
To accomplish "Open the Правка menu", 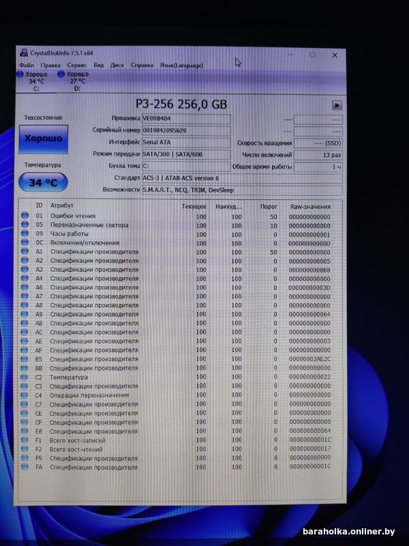I will pyautogui.click(x=50, y=65).
